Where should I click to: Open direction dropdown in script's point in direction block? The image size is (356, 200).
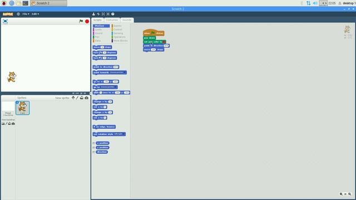tap(166, 46)
